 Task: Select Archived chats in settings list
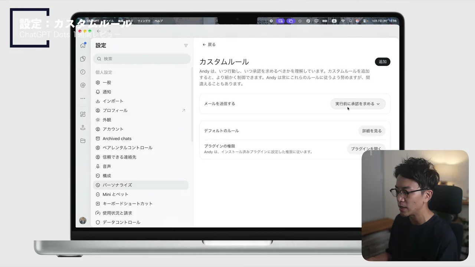(x=141, y=139)
